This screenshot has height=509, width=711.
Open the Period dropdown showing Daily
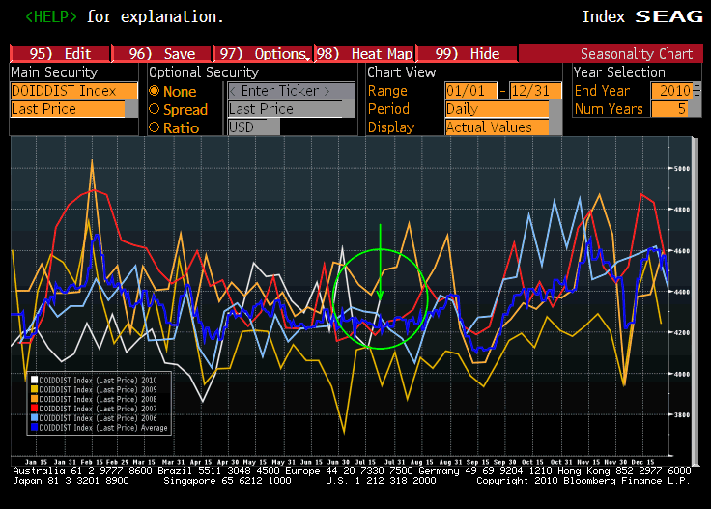[x=496, y=109]
